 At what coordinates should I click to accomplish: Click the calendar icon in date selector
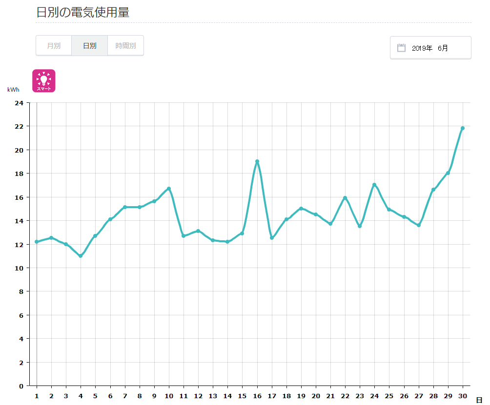click(x=401, y=48)
